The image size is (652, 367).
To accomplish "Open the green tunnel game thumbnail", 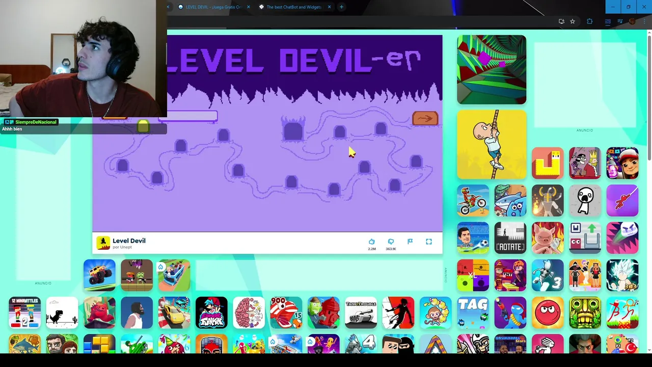I will click(492, 70).
